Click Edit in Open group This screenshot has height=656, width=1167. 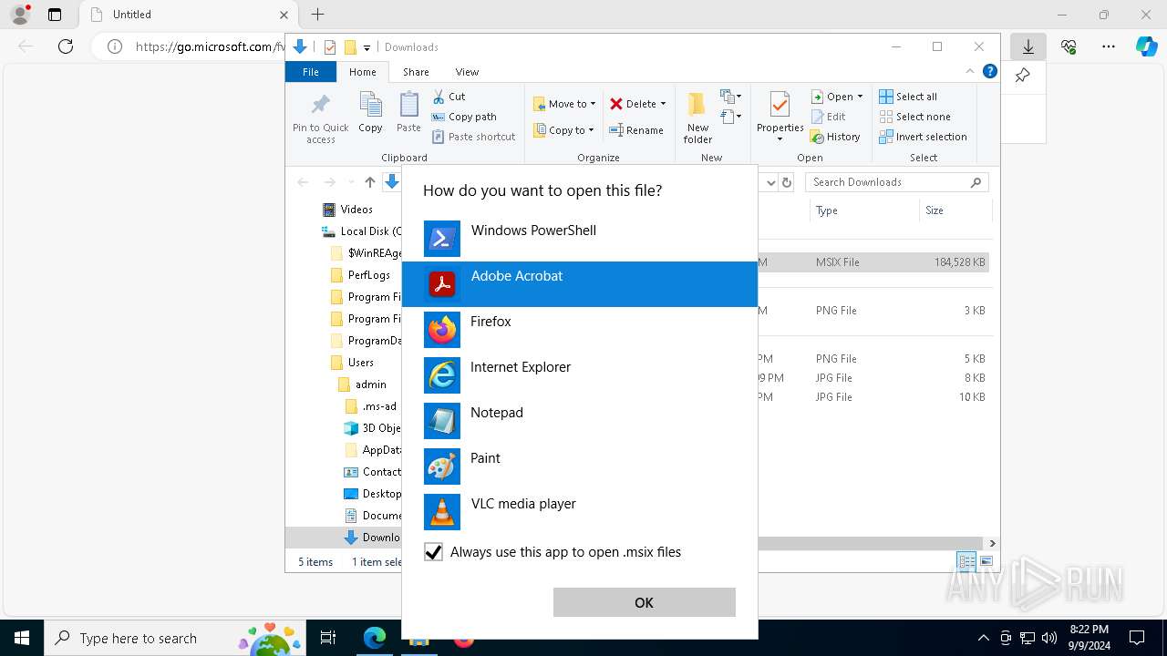click(828, 117)
